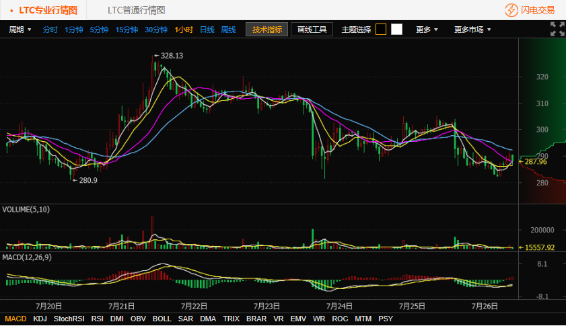Select 分时 time interval
566x326 pixels.
[x=50, y=30]
